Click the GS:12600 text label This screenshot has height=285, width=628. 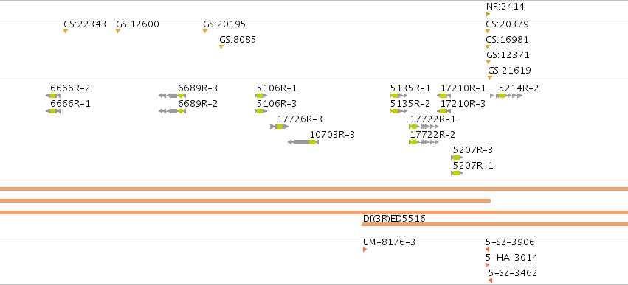tap(137, 24)
